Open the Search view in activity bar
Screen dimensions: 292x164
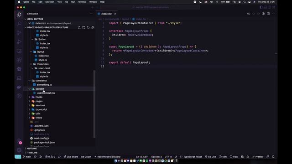tap(19, 24)
